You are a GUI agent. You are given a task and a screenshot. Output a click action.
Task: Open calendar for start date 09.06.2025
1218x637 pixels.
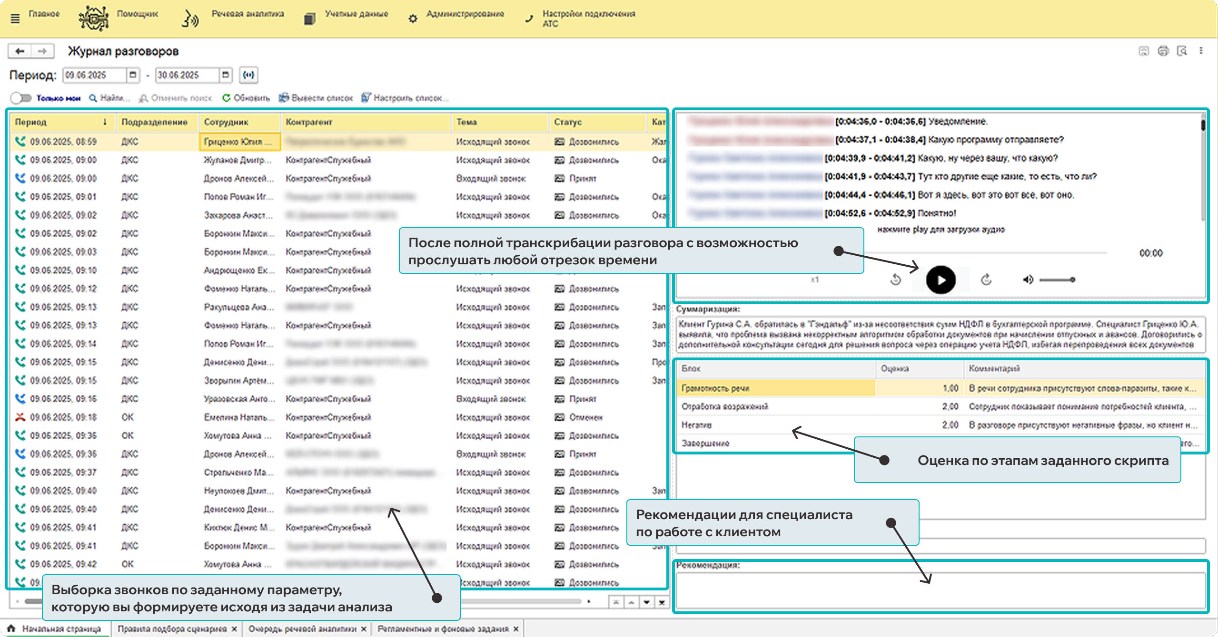point(133,75)
